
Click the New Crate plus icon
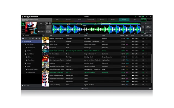coord(23,86)
